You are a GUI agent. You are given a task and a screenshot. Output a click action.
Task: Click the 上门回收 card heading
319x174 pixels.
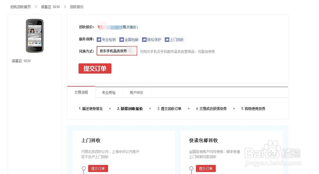point(91,141)
